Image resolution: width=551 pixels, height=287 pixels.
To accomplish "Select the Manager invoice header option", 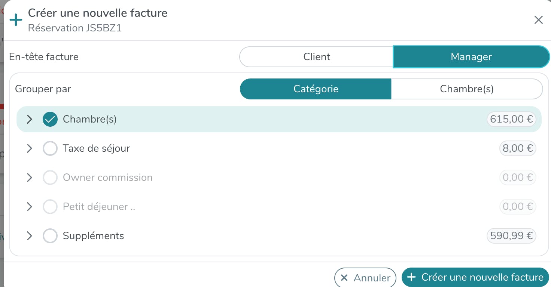I will [x=471, y=57].
